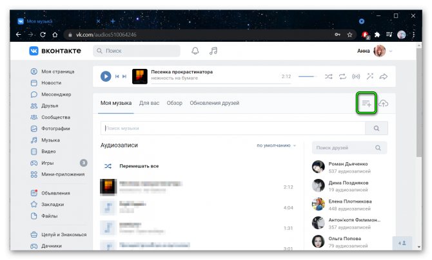Image resolution: width=432 pixels, height=260 pixels.
Task: Click the ВКонтакте logo
Action: 55,51
